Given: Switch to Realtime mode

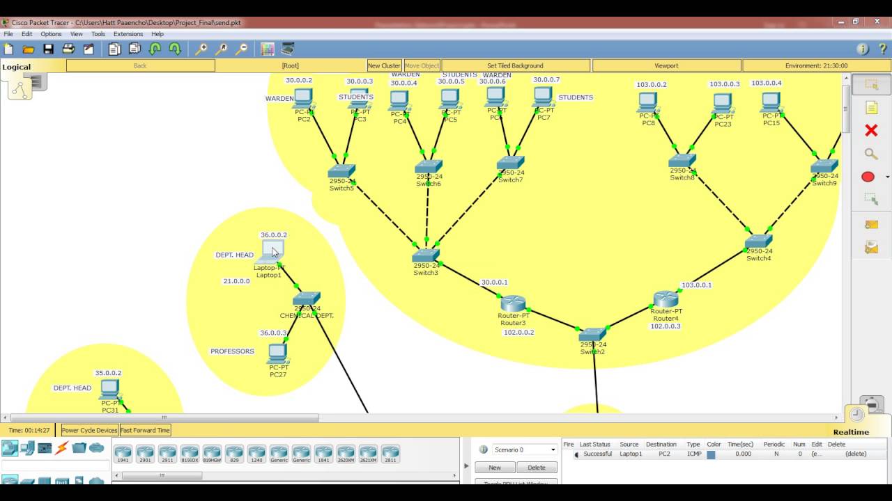Looking at the screenshot, I should [x=851, y=432].
